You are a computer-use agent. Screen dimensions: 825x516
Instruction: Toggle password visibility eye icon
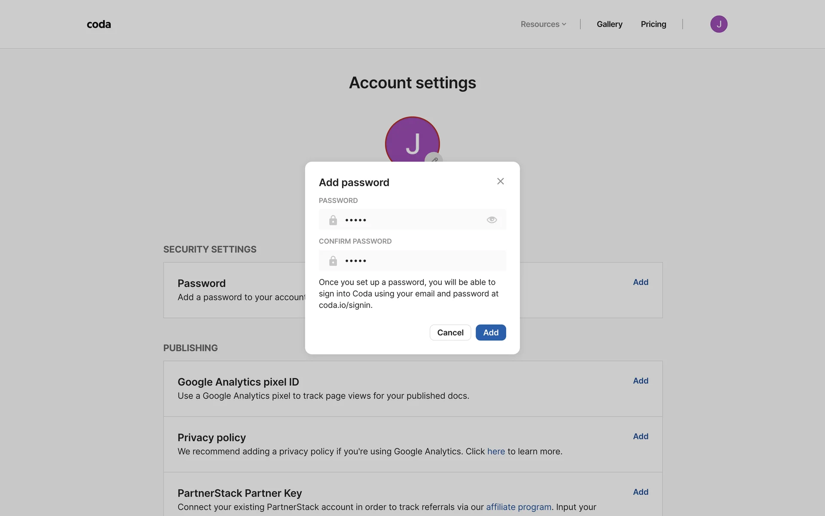492,220
